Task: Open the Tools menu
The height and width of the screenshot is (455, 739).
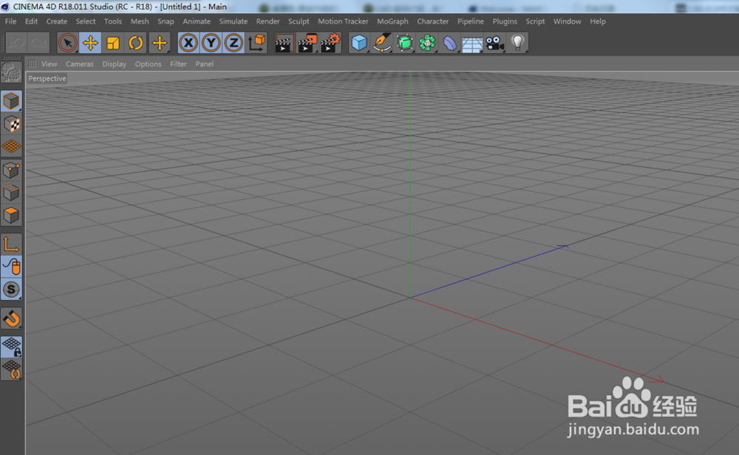Action: [112, 21]
